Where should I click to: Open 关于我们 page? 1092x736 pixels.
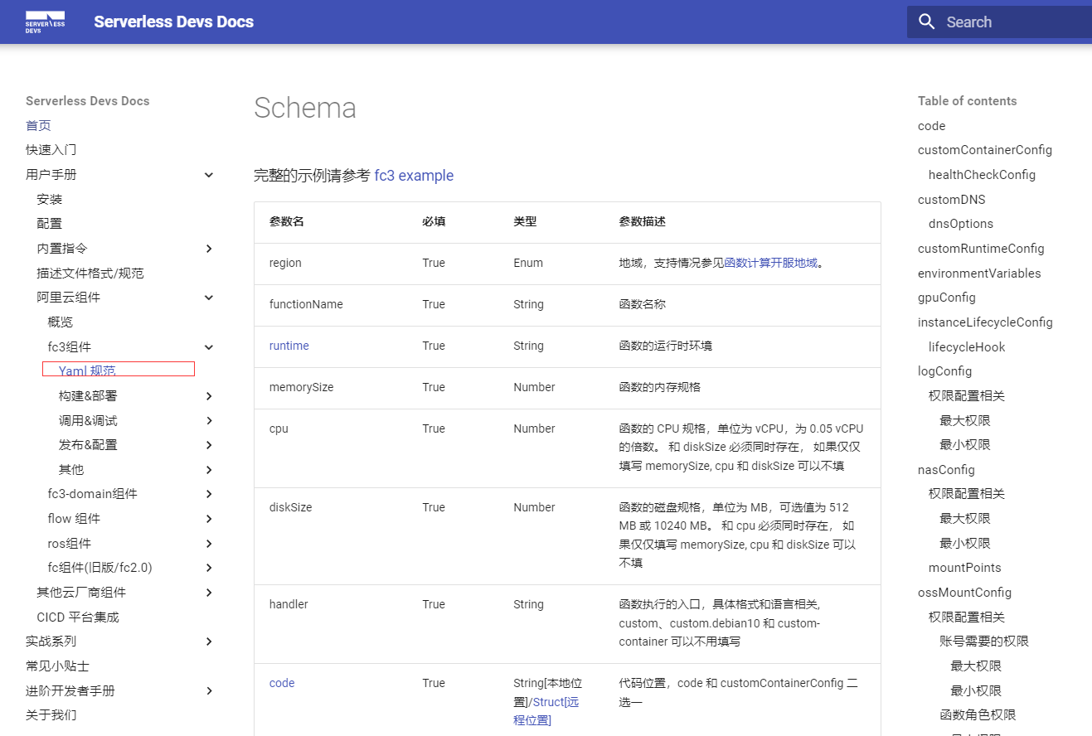(x=51, y=715)
